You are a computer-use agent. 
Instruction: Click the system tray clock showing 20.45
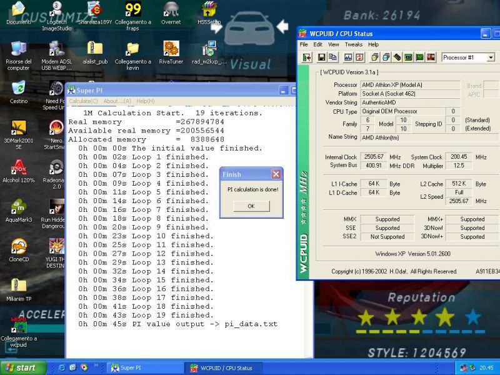[486, 368]
